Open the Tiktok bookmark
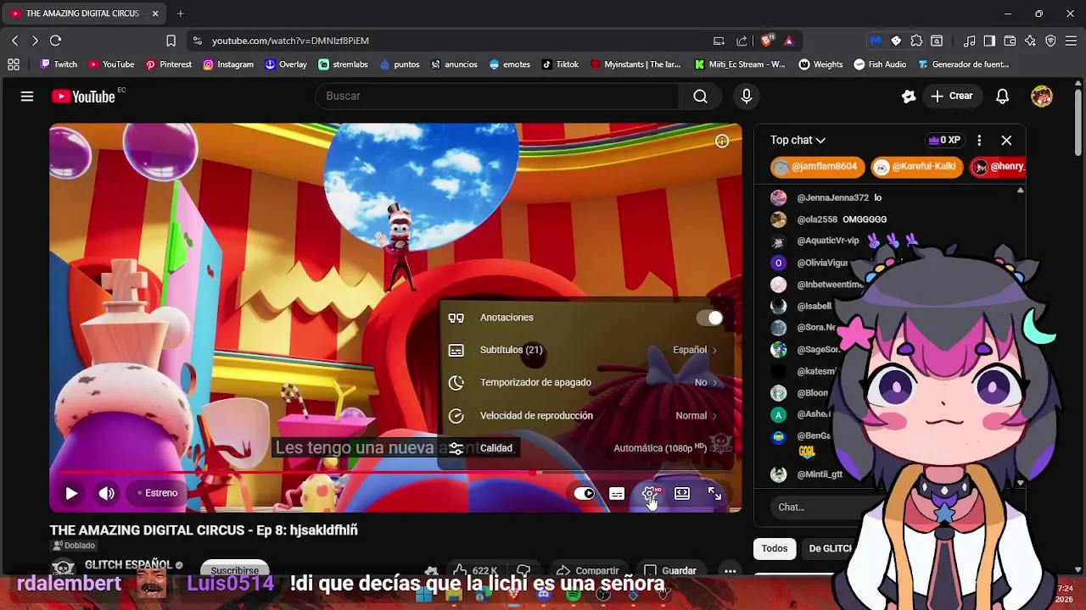Screen dimensions: 1086x610 pos(560,64)
